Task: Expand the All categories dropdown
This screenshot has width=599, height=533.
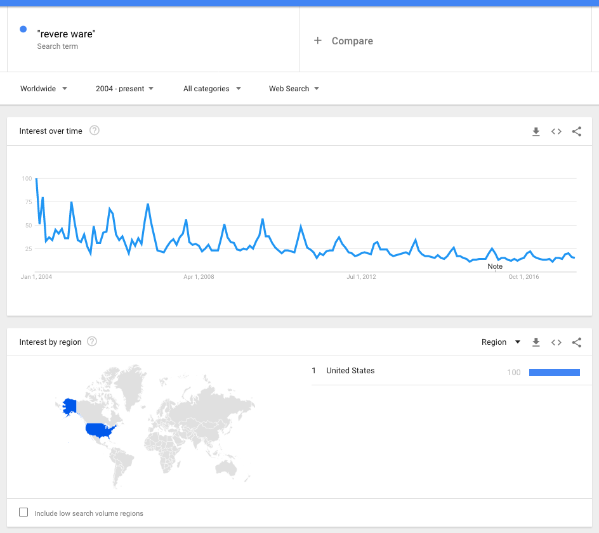Action: pyautogui.click(x=212, y=89)
